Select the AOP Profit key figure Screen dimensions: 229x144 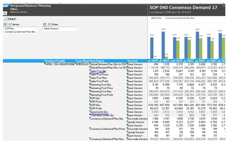click(96, 108)
